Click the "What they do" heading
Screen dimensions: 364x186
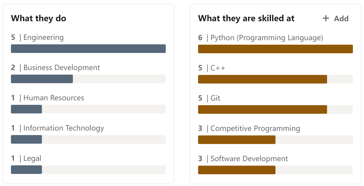click(x=38, y=19)
